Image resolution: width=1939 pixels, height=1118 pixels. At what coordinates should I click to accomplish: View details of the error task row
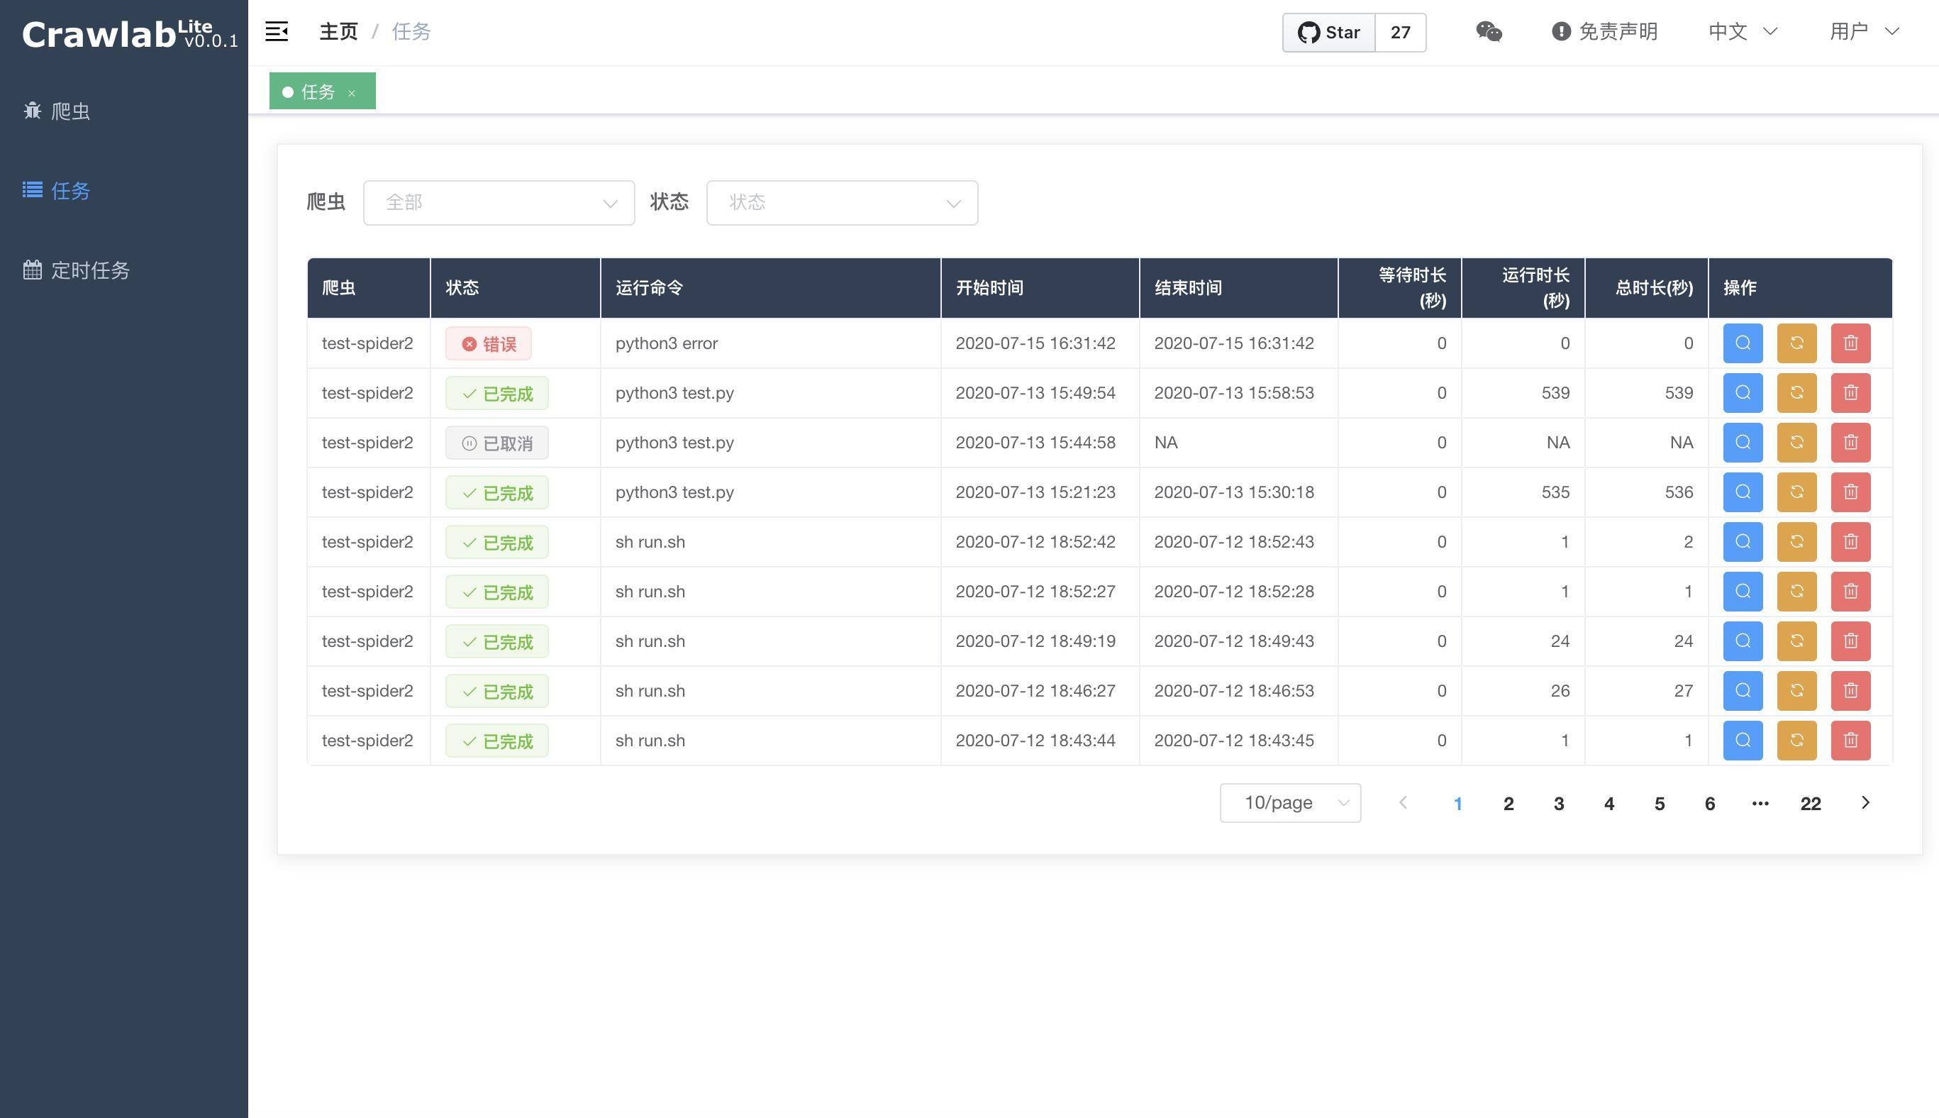tap(1743, 343)
